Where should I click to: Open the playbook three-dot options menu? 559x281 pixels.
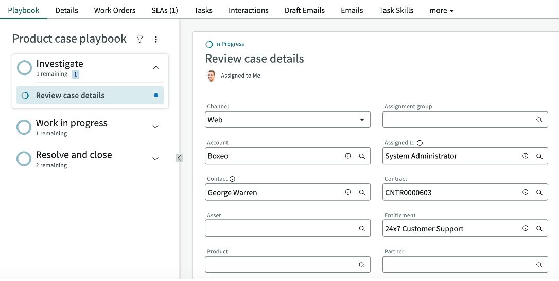point(156,40)
